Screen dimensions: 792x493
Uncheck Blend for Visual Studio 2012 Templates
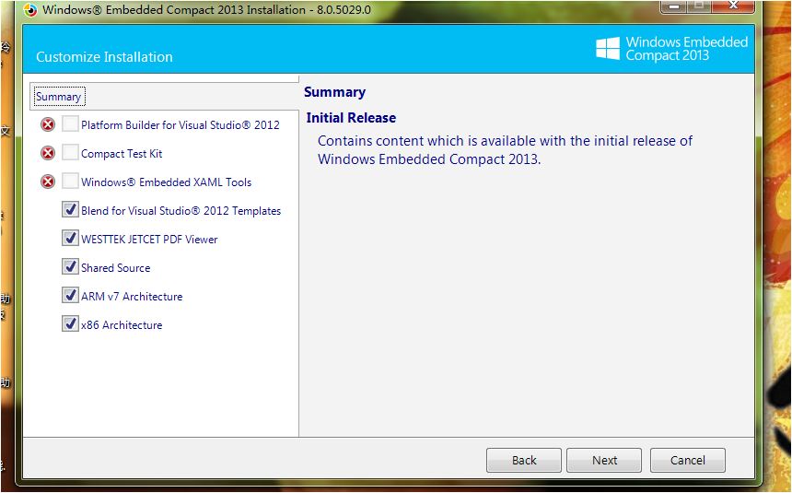click(x=70, y=209)
